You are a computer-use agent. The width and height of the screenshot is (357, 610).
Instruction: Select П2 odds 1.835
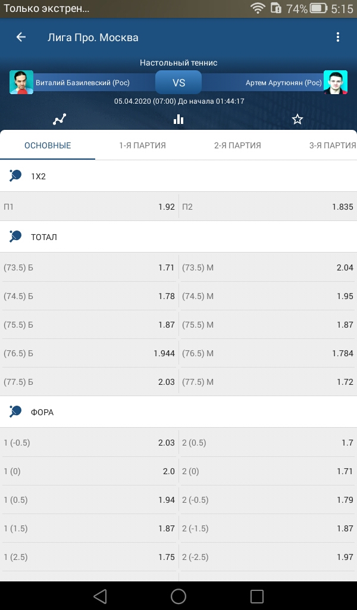pos(268,207)
